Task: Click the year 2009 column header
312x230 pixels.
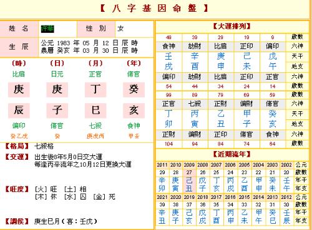Action: 189,165
